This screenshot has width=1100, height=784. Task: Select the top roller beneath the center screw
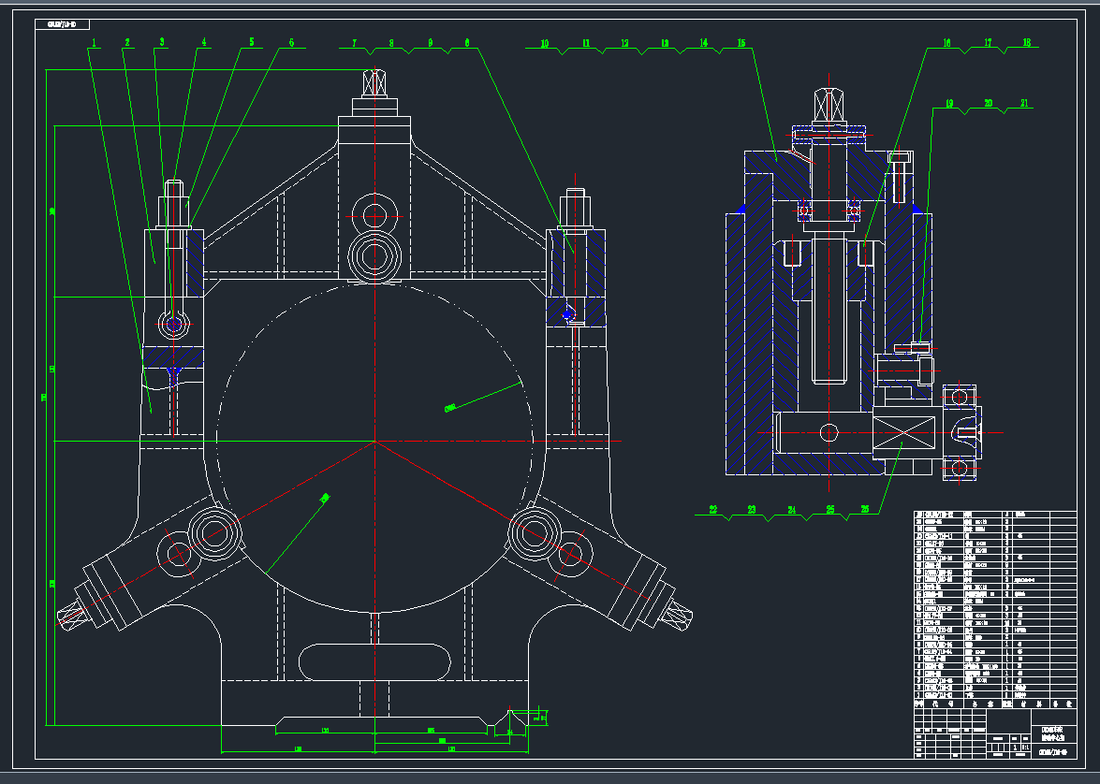374,253
